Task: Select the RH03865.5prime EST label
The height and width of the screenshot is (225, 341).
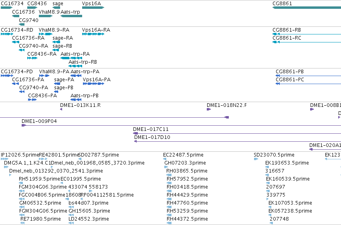Action: 187,171
